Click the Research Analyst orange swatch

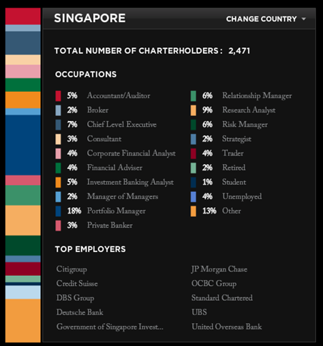click(x=194, y=110)
